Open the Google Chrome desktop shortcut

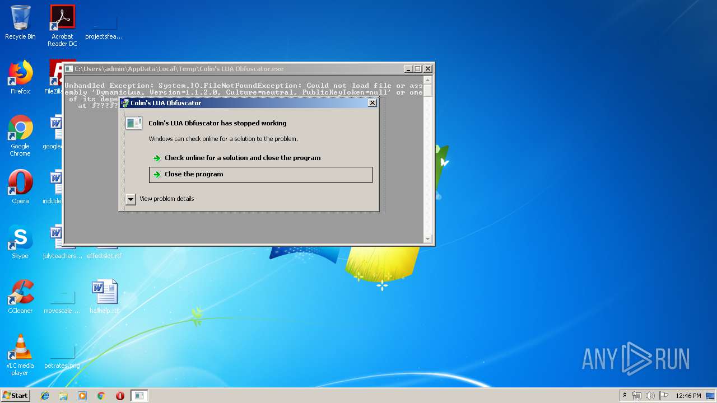(x=20, y=135)
